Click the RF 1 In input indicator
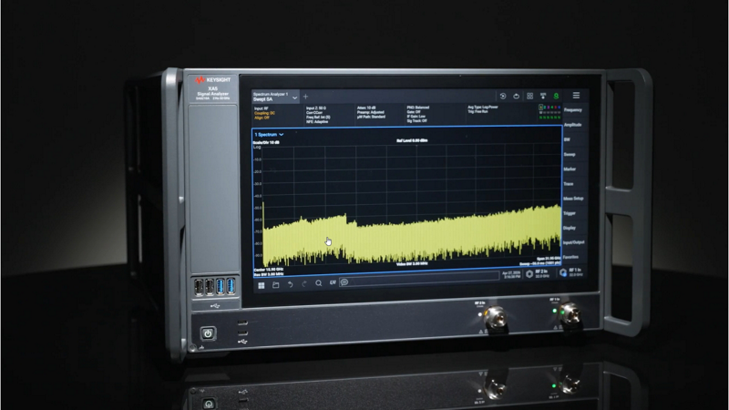This screenshot has width=729, height=410. [x=572, y=272]
